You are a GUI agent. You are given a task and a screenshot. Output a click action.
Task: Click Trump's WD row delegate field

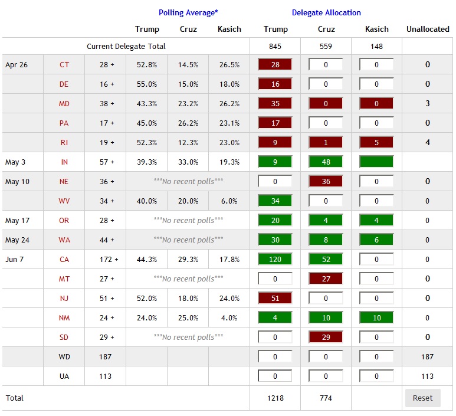click(x=275, y=356)
